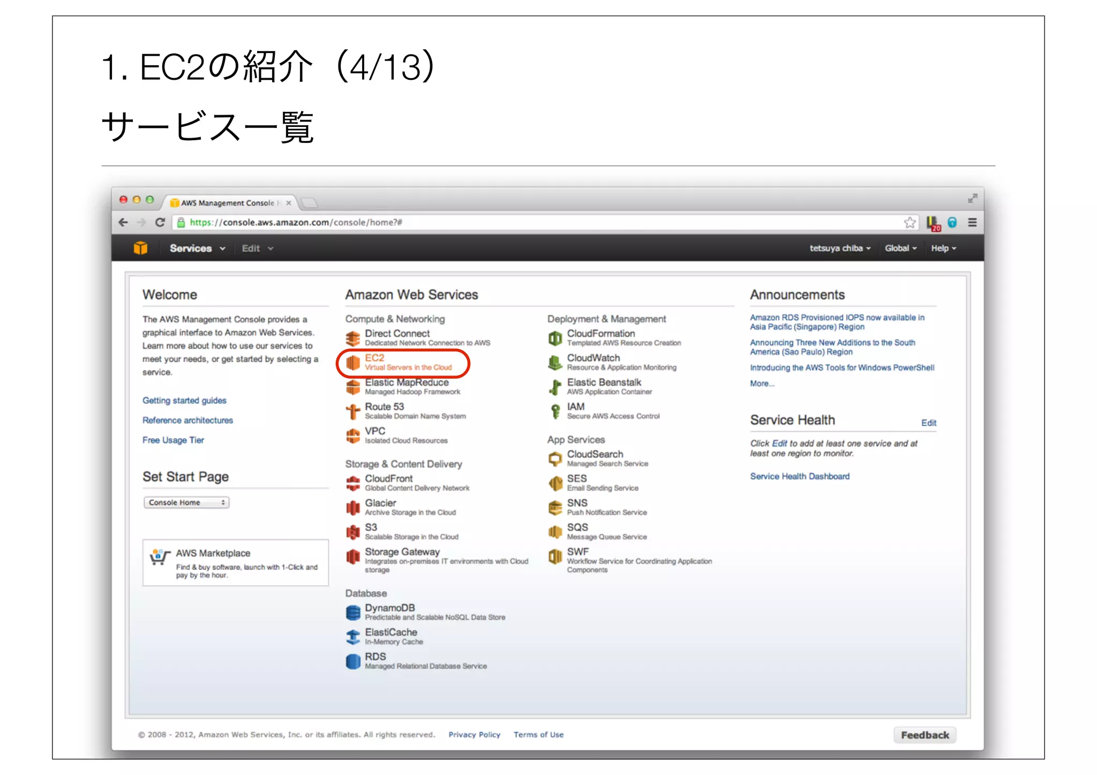Image resolution: width=1097 pixels, height=775 pixels.
Task: Click the DynamoDB service name
Action: click(x=390, y=608)
